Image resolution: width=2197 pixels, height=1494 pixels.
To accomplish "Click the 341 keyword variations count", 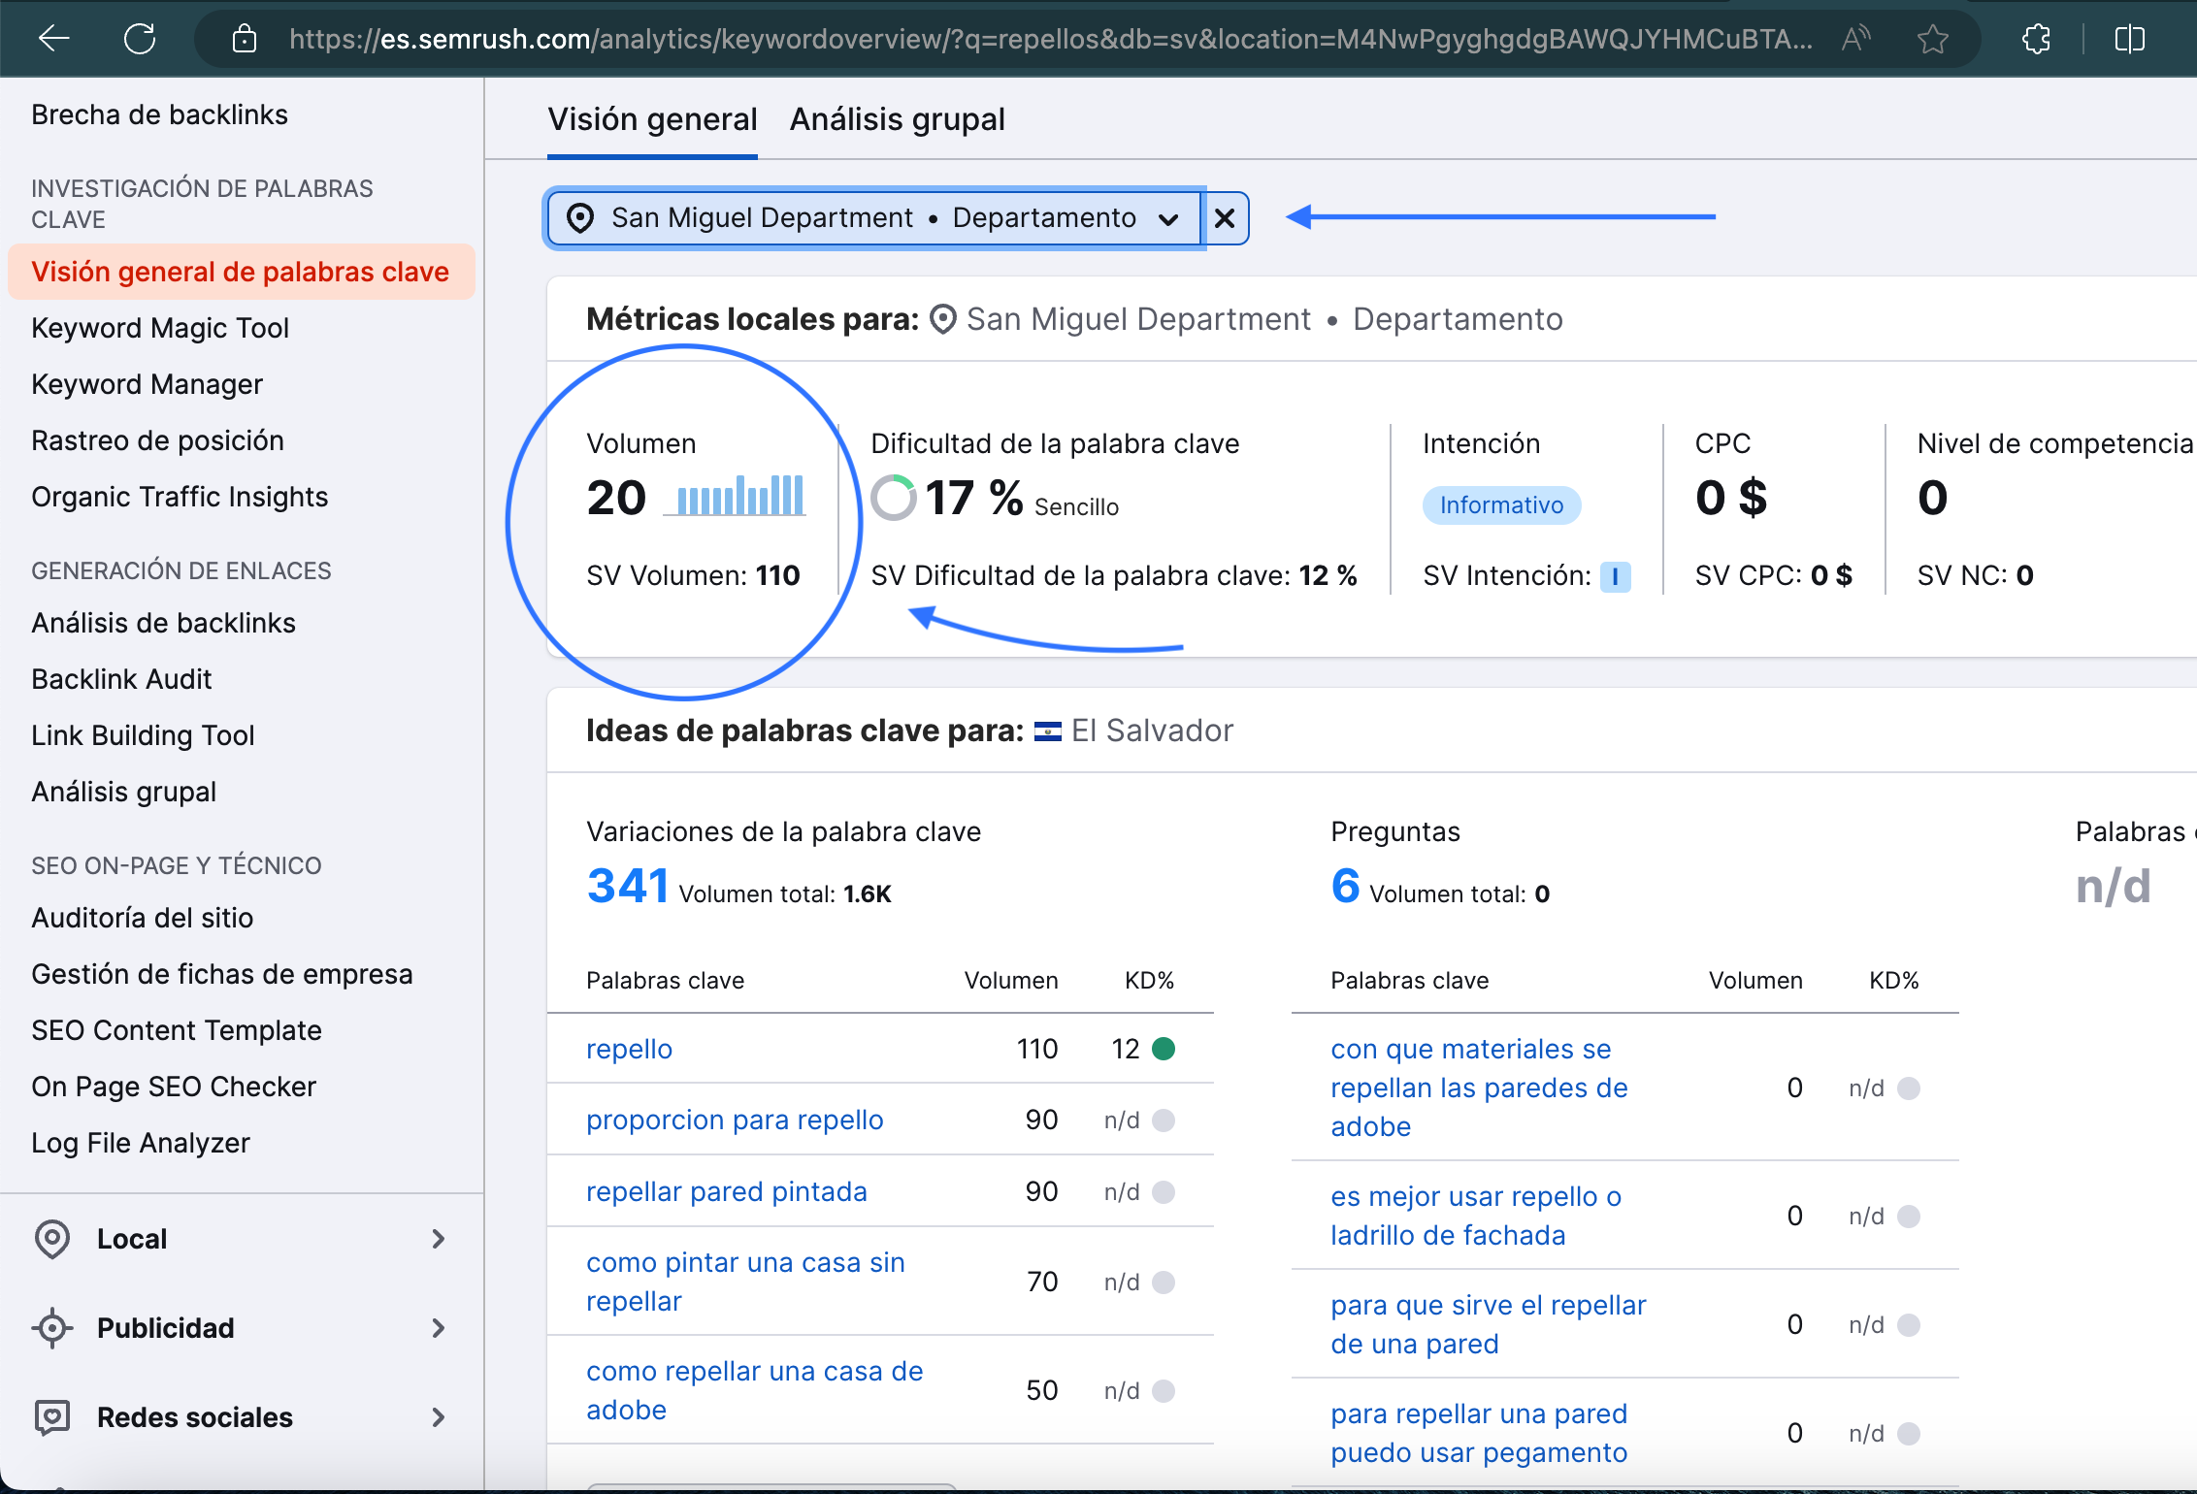I will click(627, 886).
